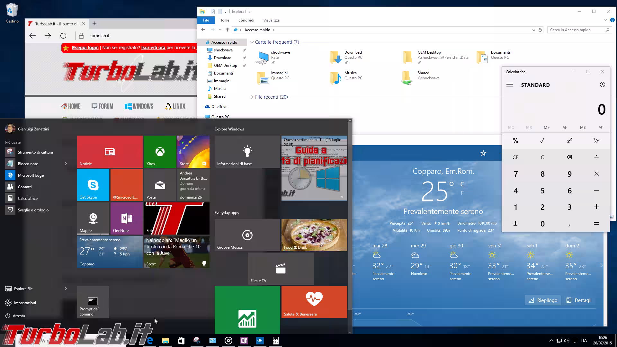Switch to the Visualizza ribbon tab
The width and height of the screenshot is (617, 347).
(x=271, y=20)
